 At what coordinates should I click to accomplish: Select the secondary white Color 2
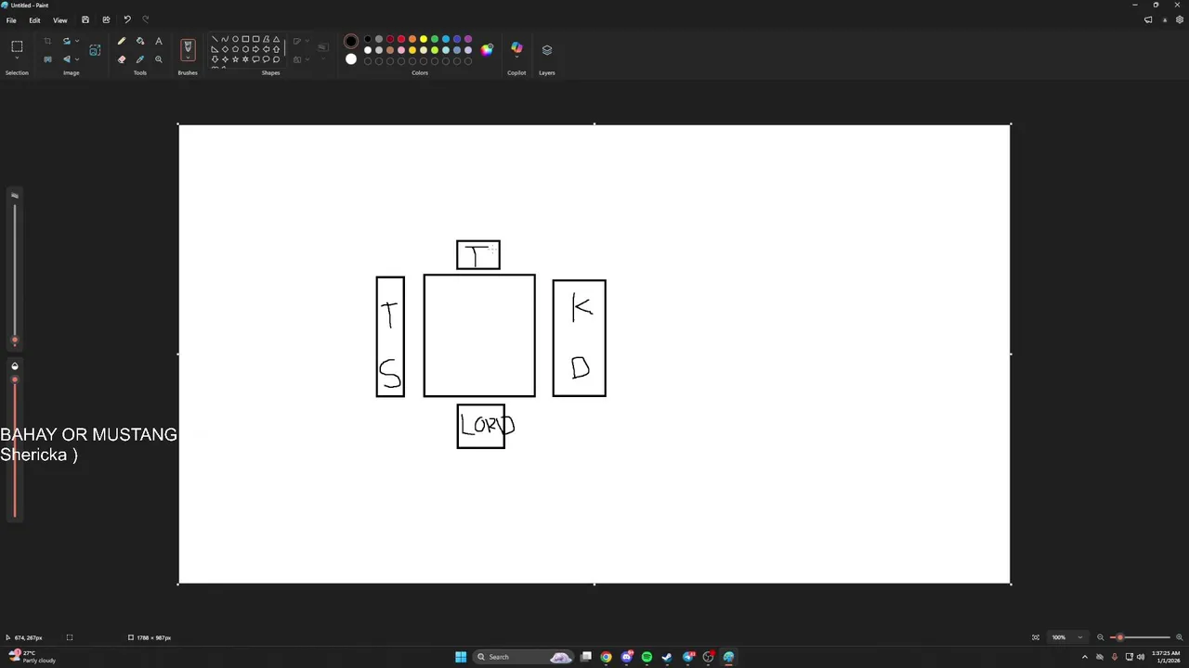[x=351, y=59]
